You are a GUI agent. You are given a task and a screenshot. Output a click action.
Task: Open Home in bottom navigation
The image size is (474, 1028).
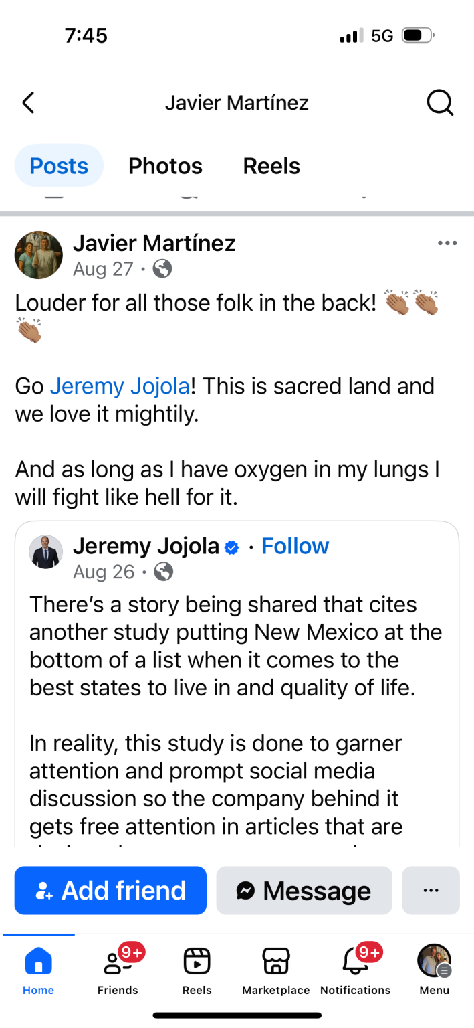click(38, 968)
